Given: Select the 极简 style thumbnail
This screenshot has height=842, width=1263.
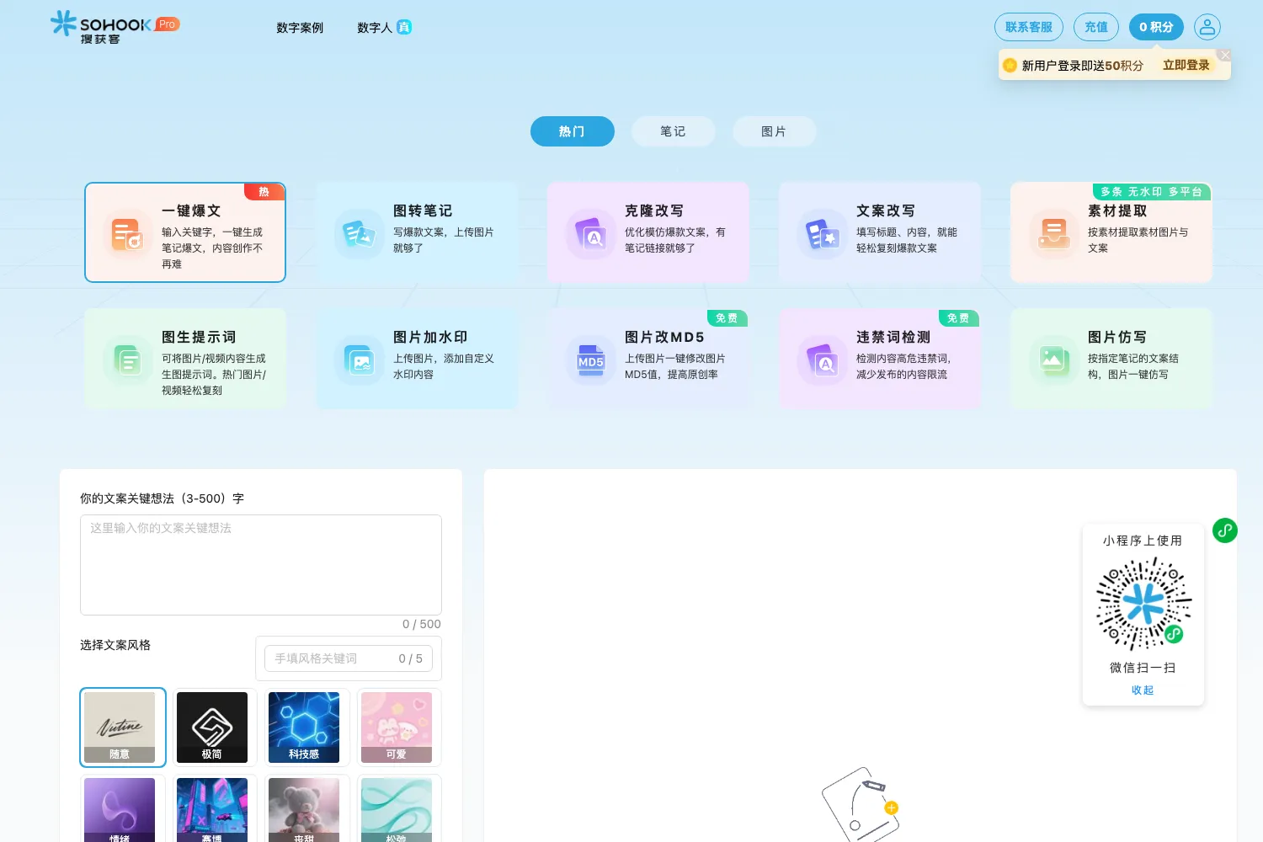Looking at the screenshot, I should 212,727.
